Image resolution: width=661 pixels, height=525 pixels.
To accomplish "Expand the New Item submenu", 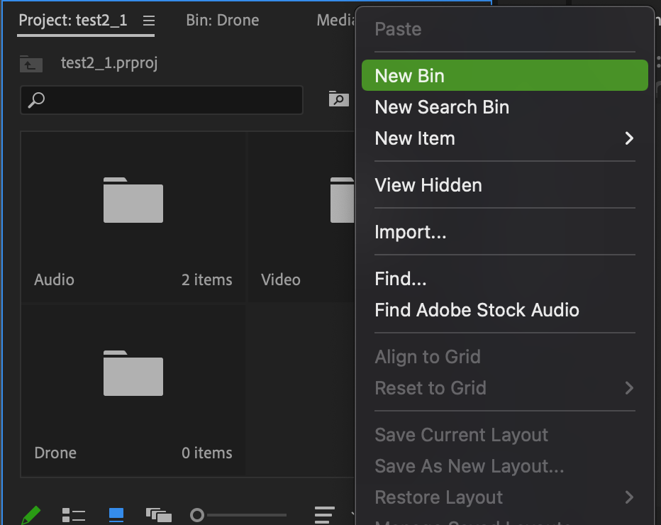I will (628, 138).
